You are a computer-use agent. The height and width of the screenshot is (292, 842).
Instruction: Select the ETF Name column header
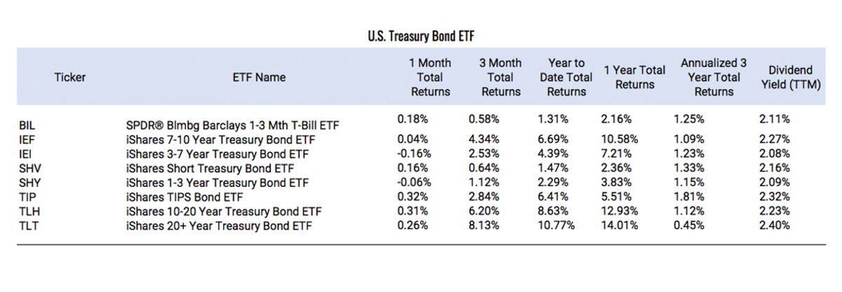pos(259,77)
